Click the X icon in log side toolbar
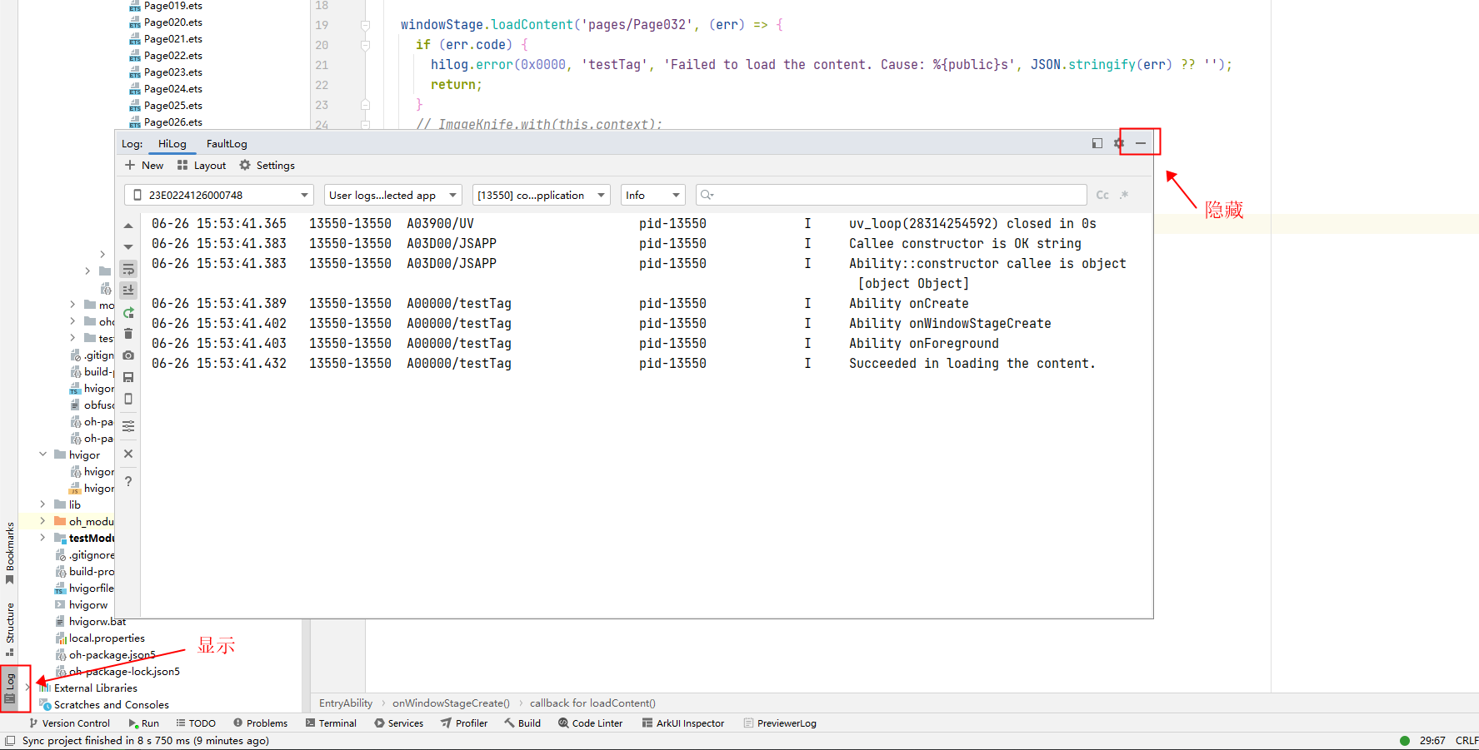This screenshot has height=750, width=1479. pyautogui.click(x=128, y=454)
